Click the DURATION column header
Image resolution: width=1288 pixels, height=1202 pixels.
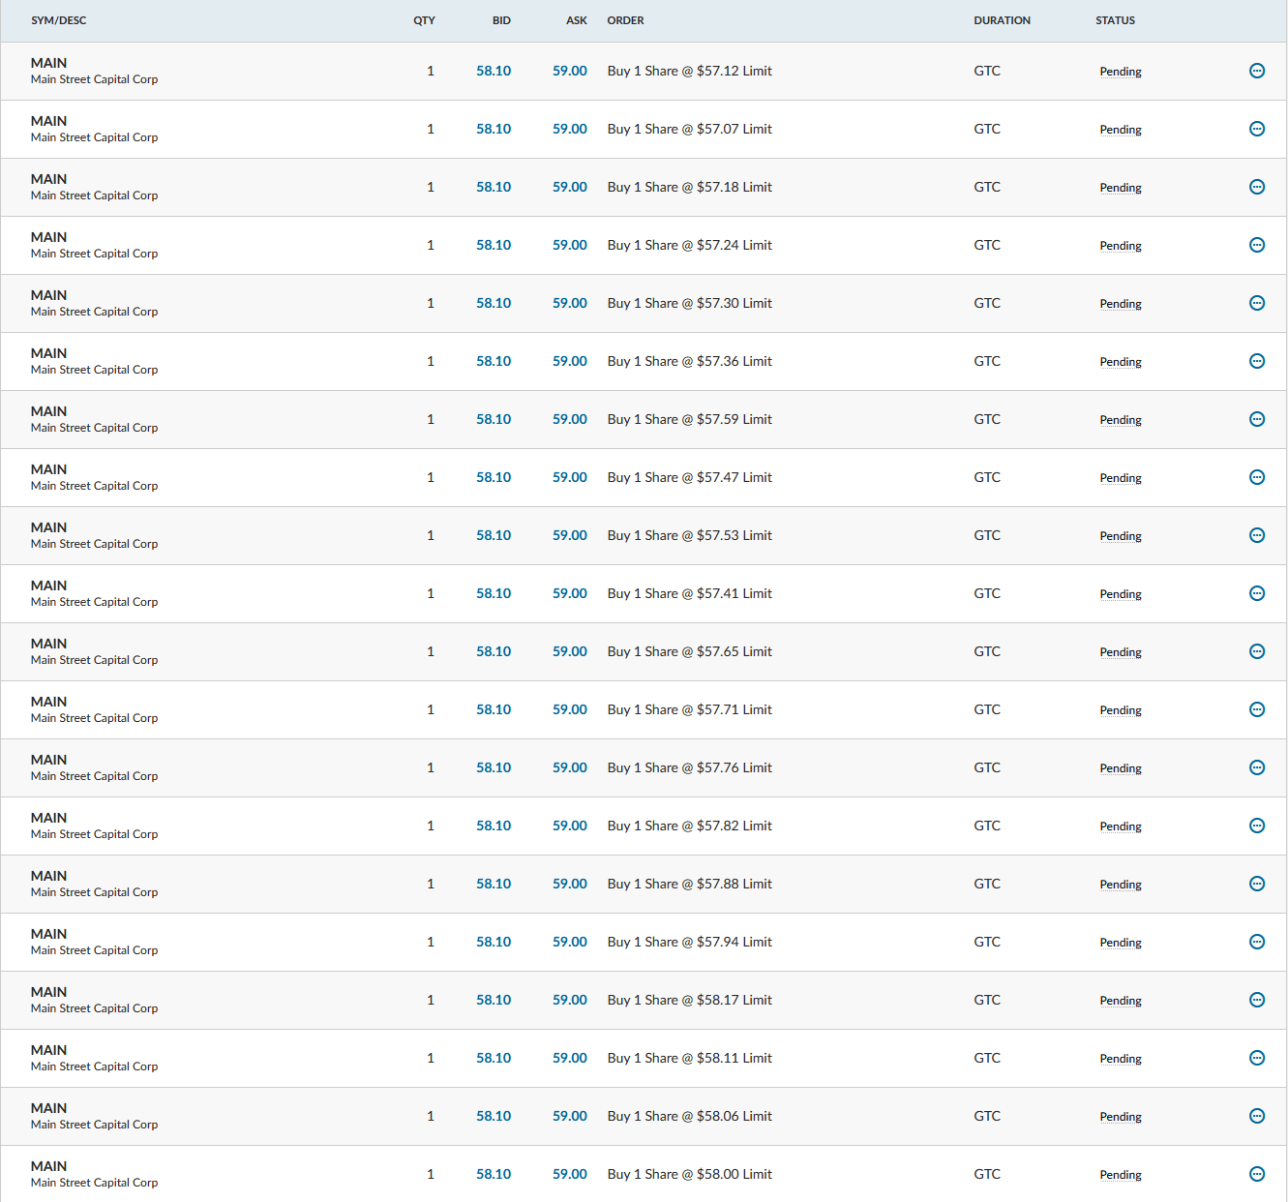pyautogui.click(x=1003, y=20)
